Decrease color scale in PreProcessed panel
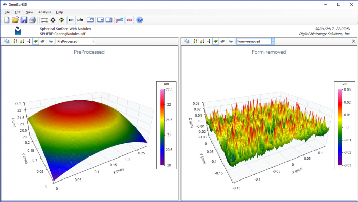Viewport: 358px width, 202px height. tap(22, 41)
